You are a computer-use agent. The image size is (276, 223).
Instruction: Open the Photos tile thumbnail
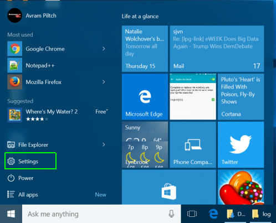click(x=193, y=97)
